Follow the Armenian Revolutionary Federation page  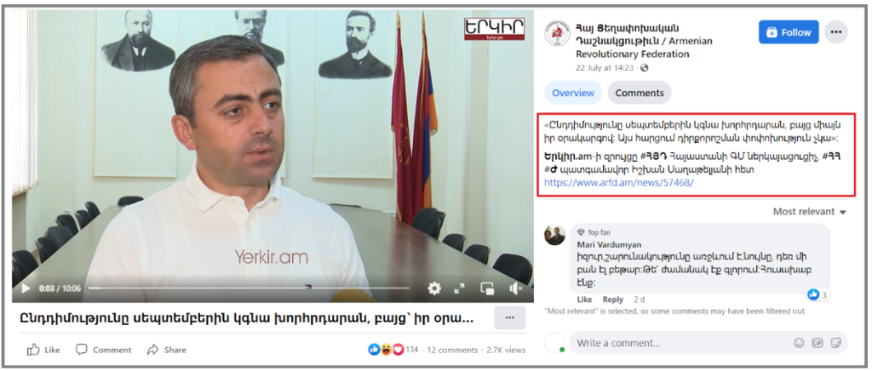pos(789,32)
